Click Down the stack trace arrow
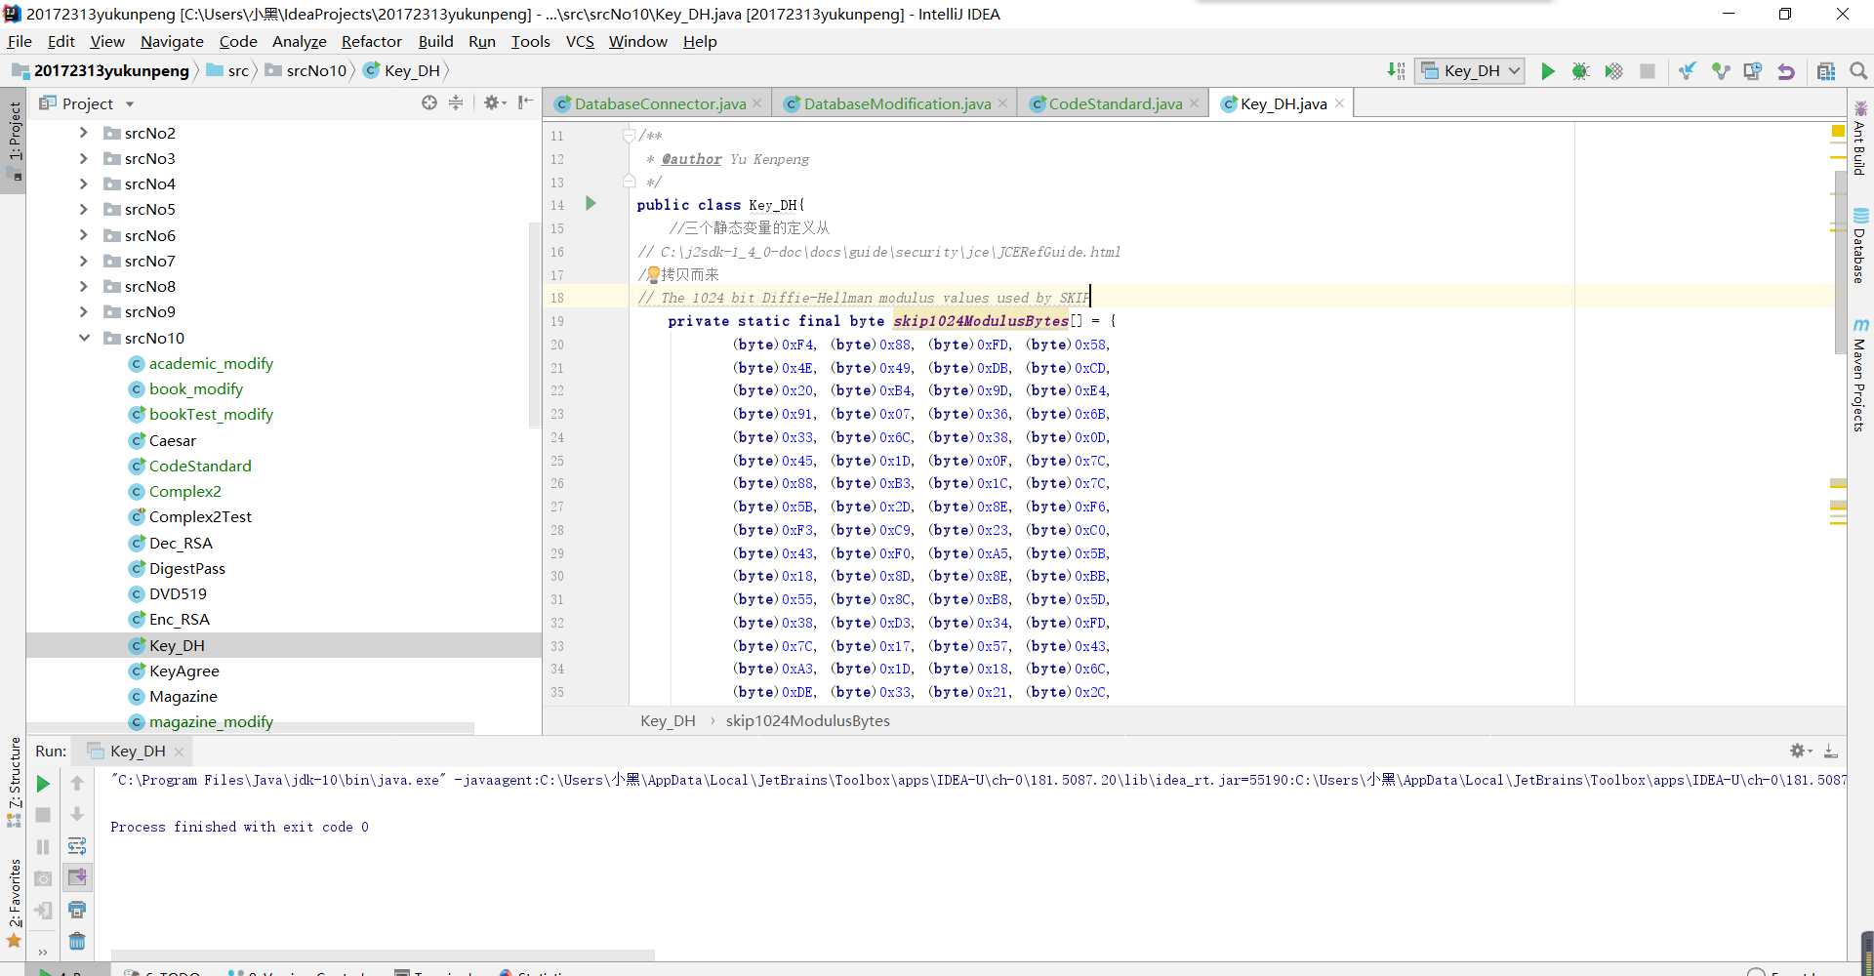 (77, 814)
